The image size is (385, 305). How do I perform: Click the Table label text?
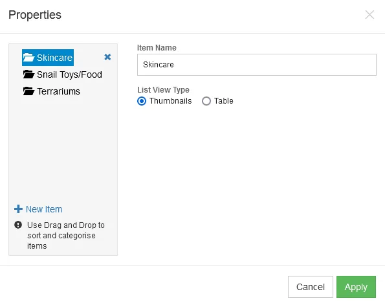click(x=223, y=101)
